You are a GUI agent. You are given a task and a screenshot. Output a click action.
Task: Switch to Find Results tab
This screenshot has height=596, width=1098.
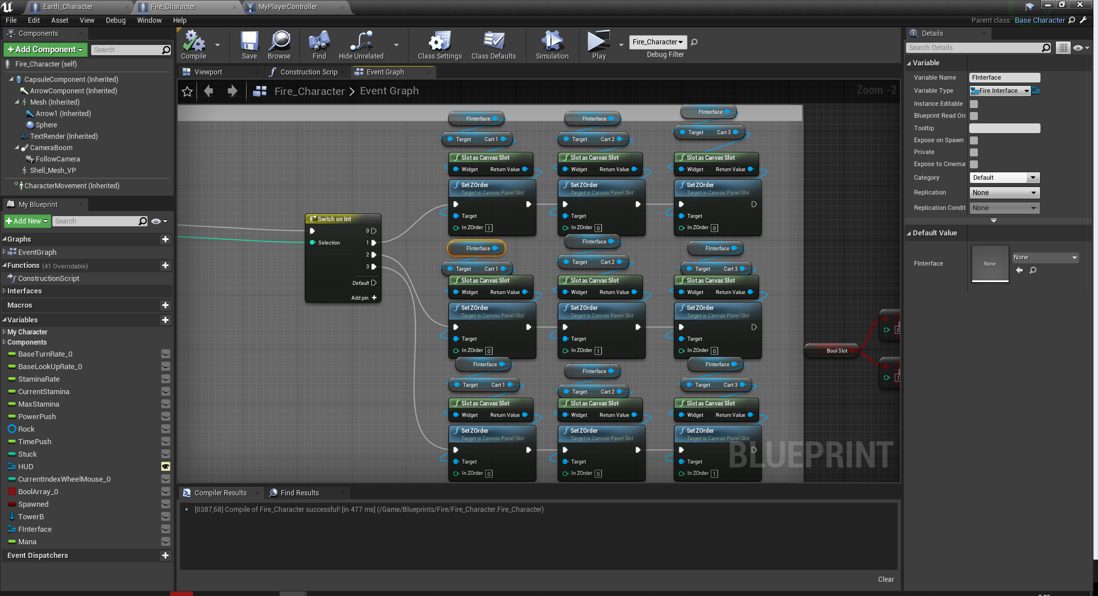300,493
